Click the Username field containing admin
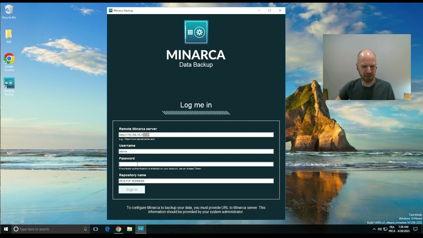423x238 pixels. [196, 151]
